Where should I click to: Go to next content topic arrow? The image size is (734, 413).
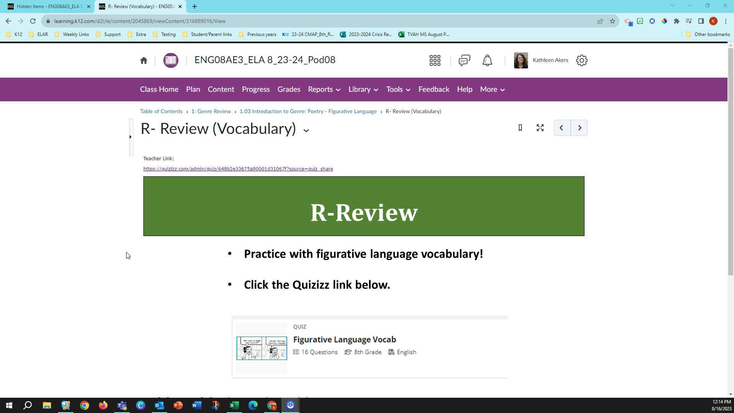[579, 128]
